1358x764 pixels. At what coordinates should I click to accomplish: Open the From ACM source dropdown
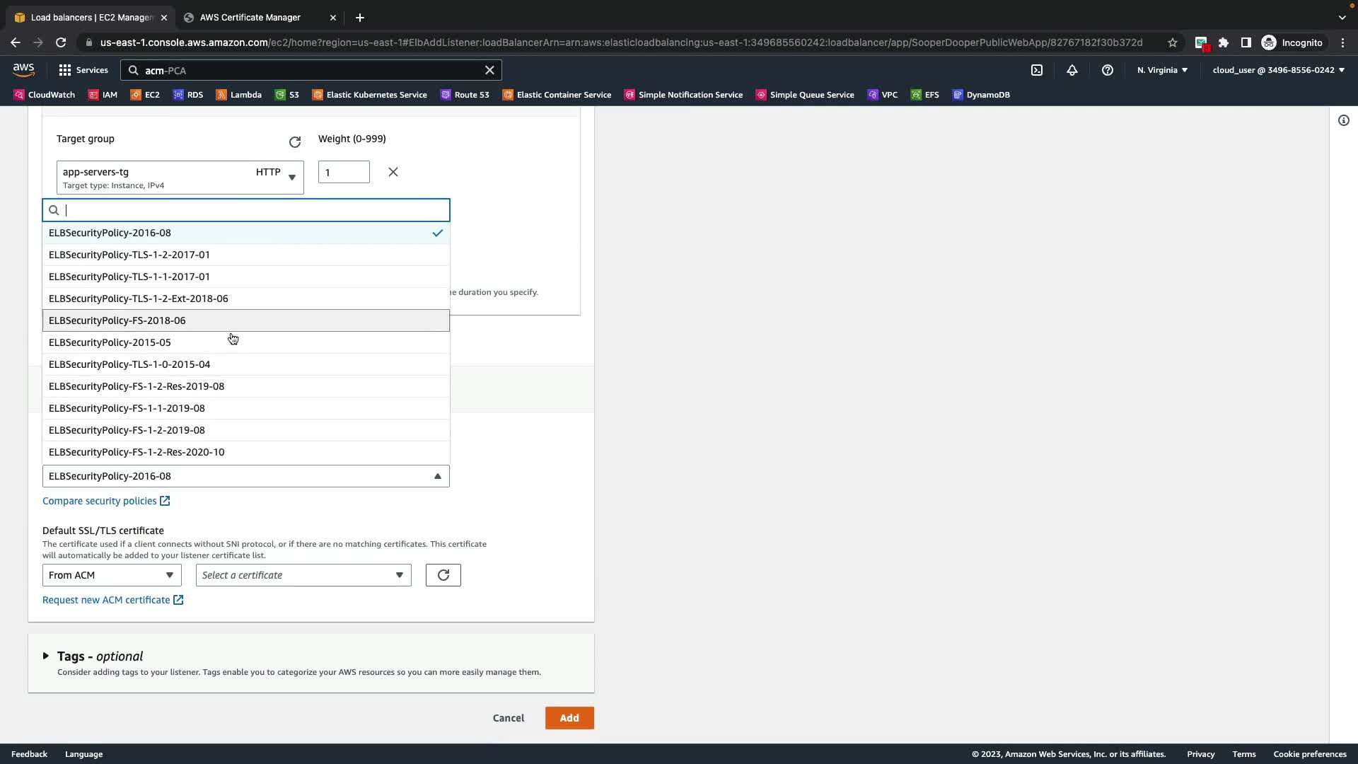(x=111, y=575)
